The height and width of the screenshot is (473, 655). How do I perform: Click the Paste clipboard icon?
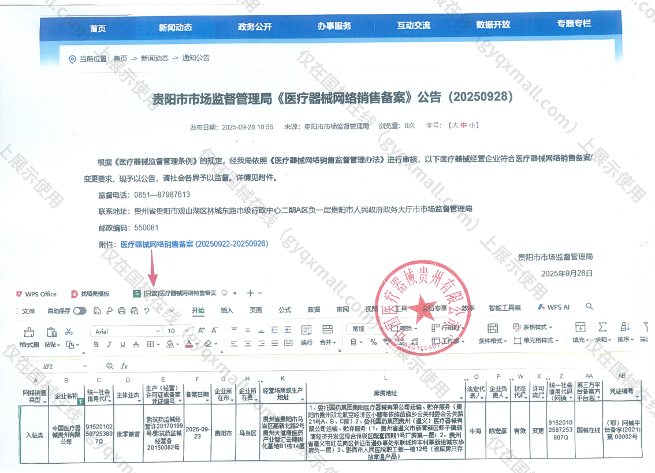(52, 332)
